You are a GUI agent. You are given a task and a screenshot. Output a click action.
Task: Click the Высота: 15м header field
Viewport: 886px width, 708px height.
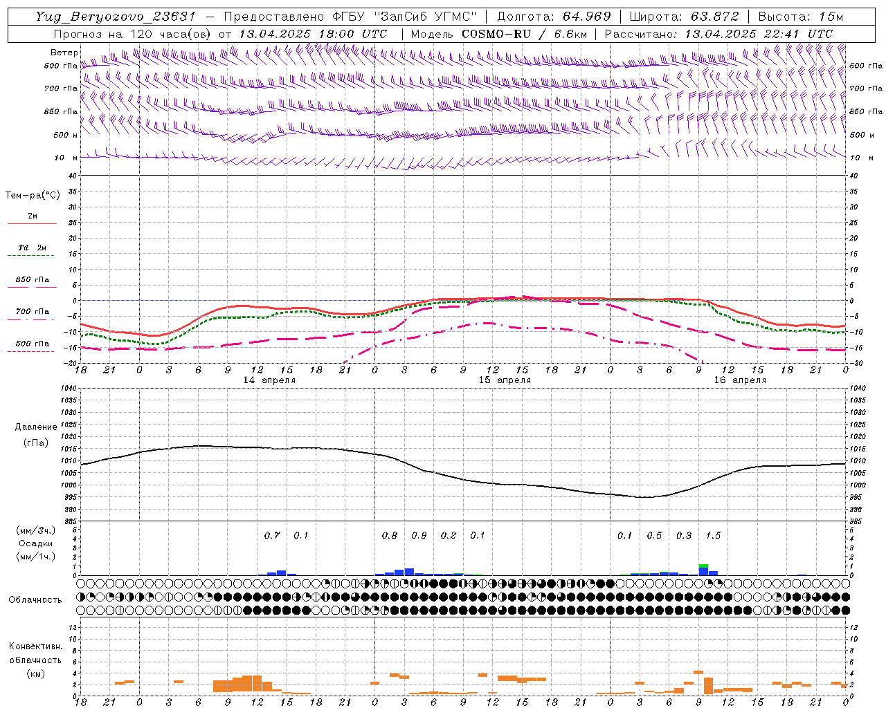801,17
